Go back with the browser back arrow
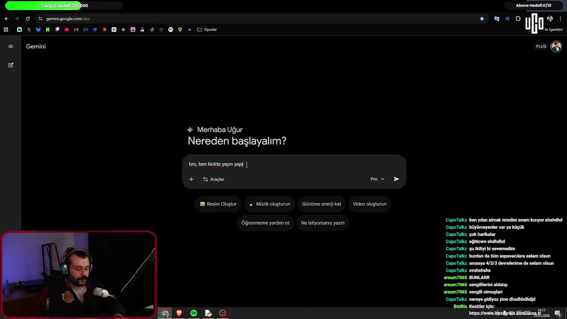 point(6,19)
